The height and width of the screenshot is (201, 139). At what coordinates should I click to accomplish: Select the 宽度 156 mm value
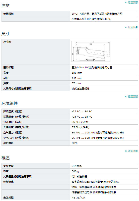tap(77, 73)
